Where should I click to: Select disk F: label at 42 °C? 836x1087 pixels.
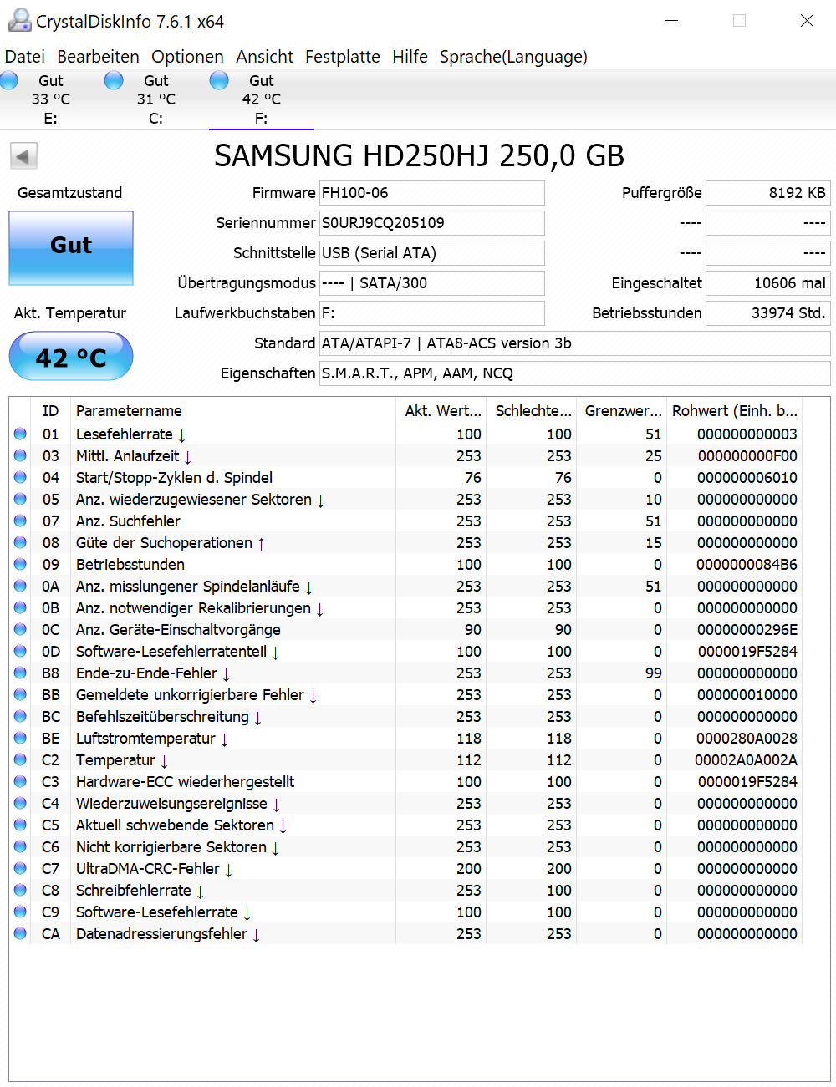coord(262,99)
